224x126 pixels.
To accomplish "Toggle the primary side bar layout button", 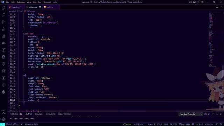I will point(190,2).
